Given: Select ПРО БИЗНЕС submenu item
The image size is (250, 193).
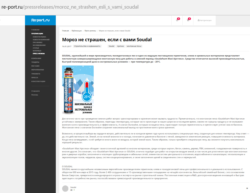Looking at the screenshot, I should 38,42.
